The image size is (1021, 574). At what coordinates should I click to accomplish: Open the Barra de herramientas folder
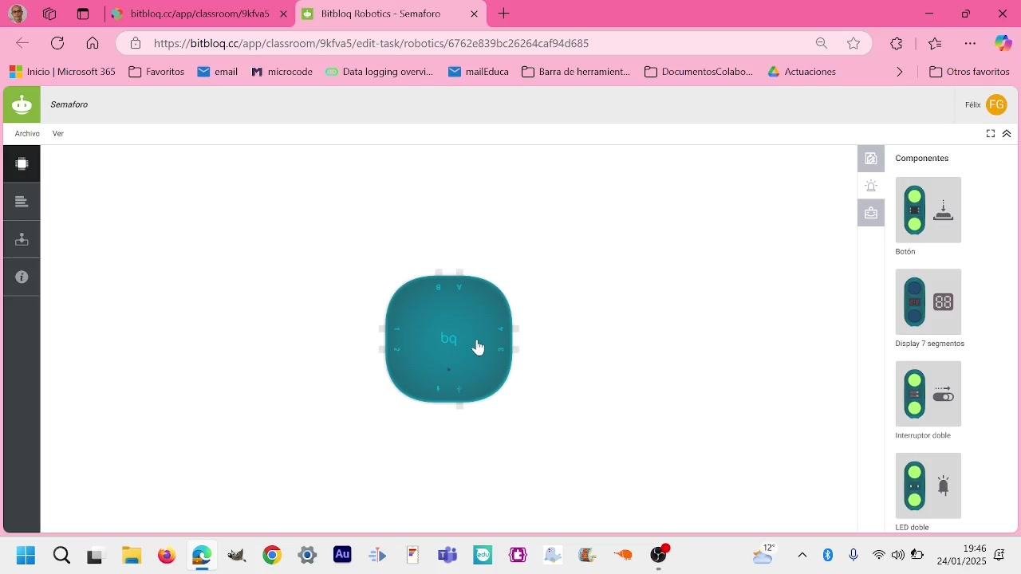tap(576, 72)
